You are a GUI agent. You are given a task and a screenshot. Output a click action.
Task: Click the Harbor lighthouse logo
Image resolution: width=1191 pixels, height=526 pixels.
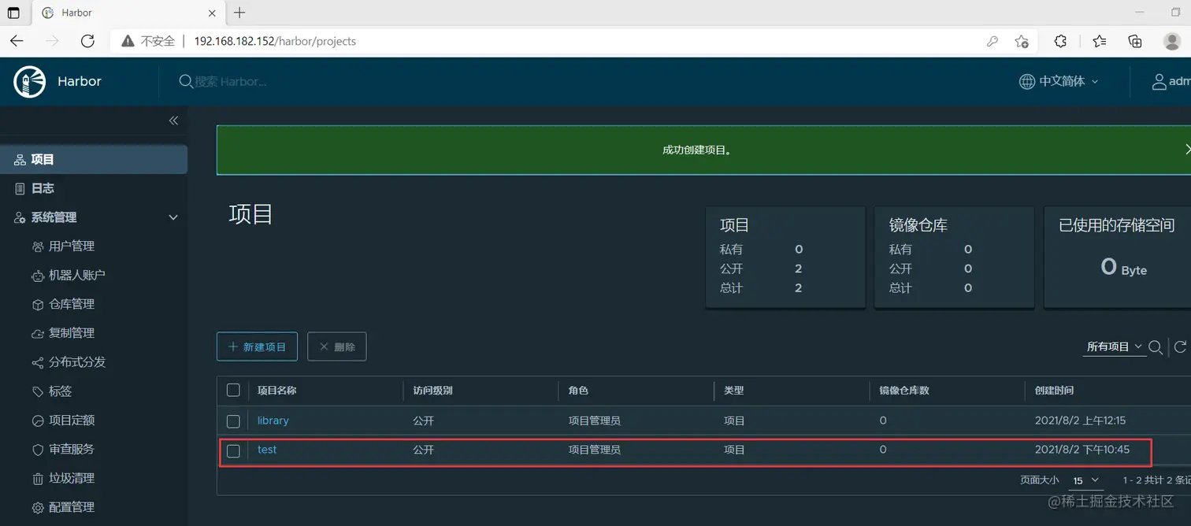[x=30, y=81]
